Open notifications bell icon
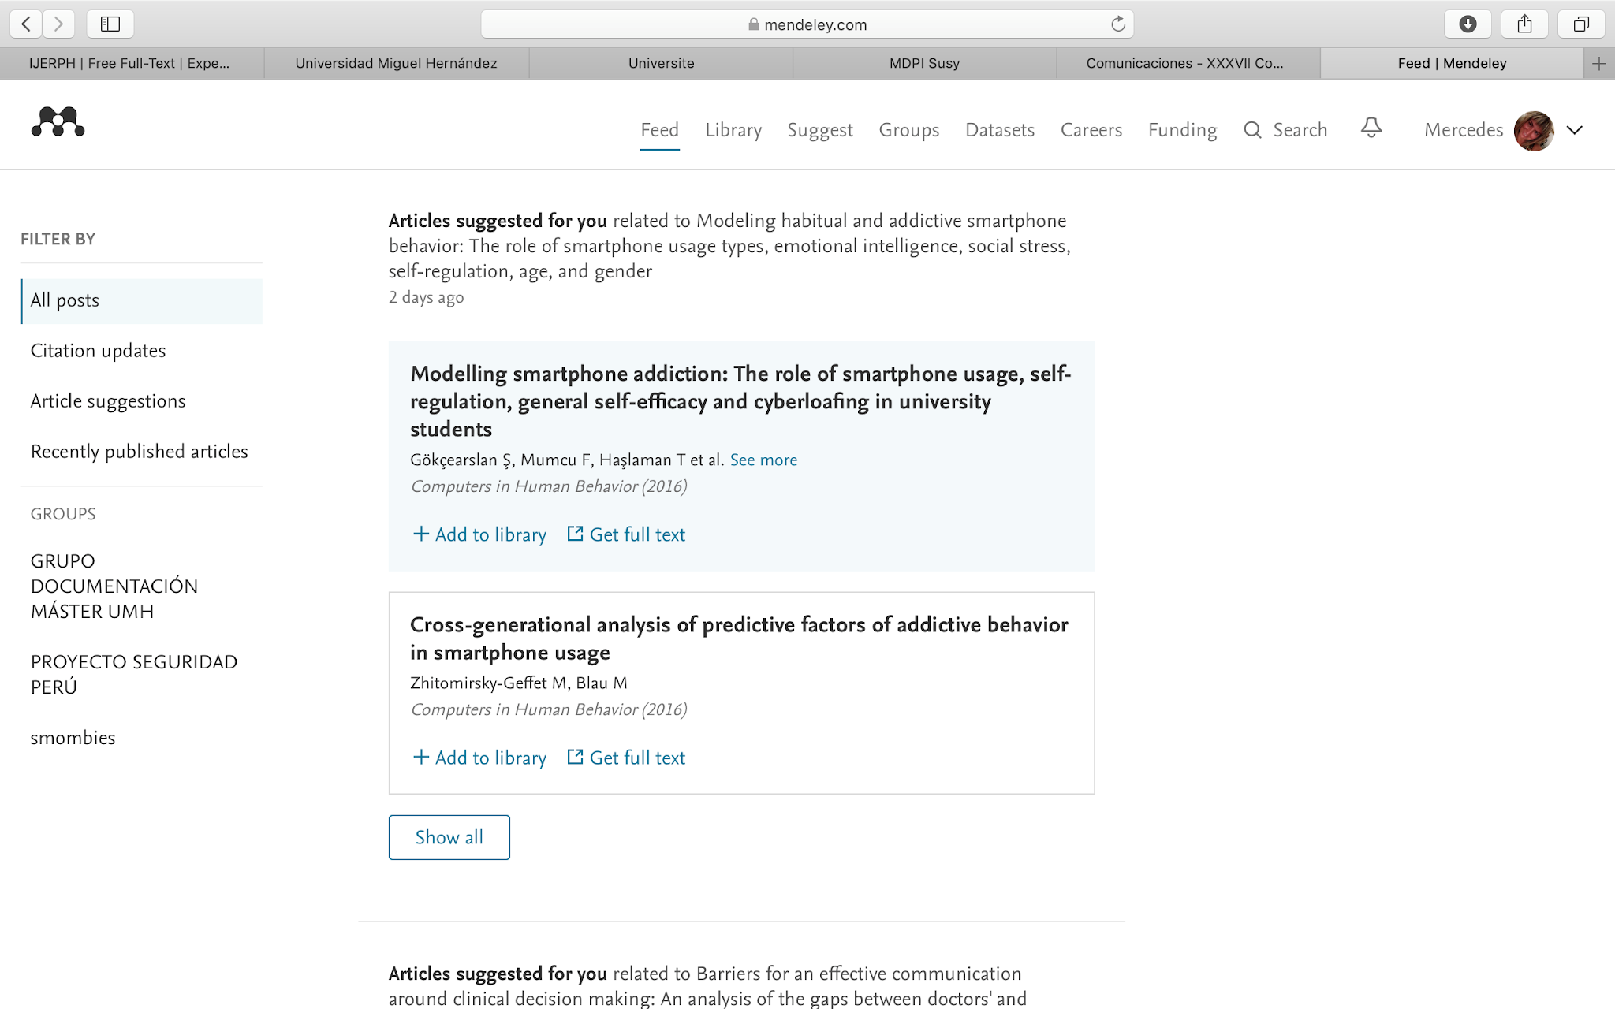The height and width of the screenshot is (1009, 1615). click(1371, 128)
